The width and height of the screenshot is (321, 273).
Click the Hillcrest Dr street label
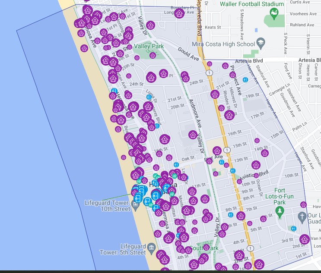(x=233, y=97)
